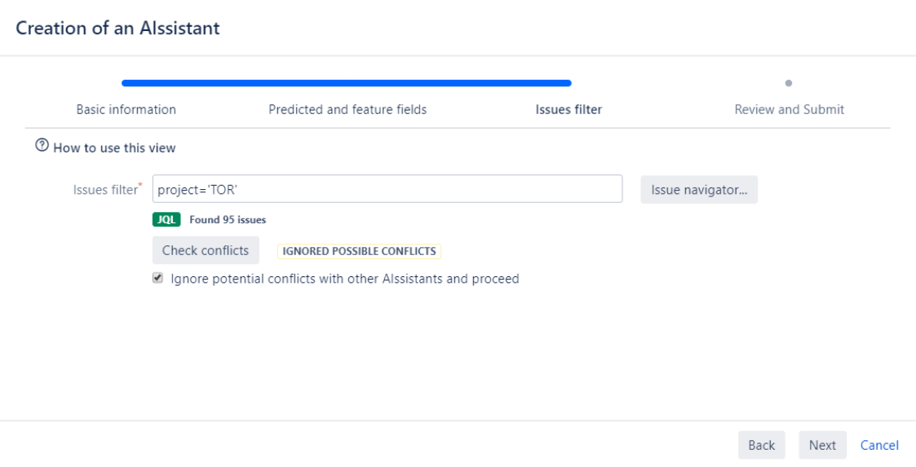The width and height of the screenshot is (916, 467).
Task: Click the IGNORED POSSIBLE CONFLICTS status badge
Action: coord(359,251)
